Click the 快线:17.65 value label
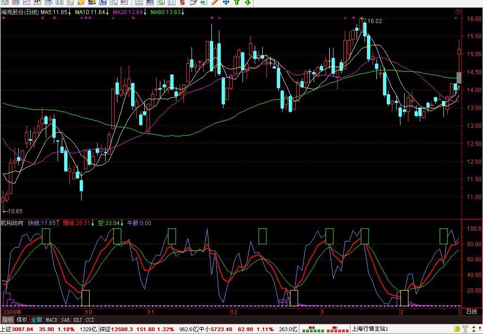The image size is (483, 334). point(42,223)
